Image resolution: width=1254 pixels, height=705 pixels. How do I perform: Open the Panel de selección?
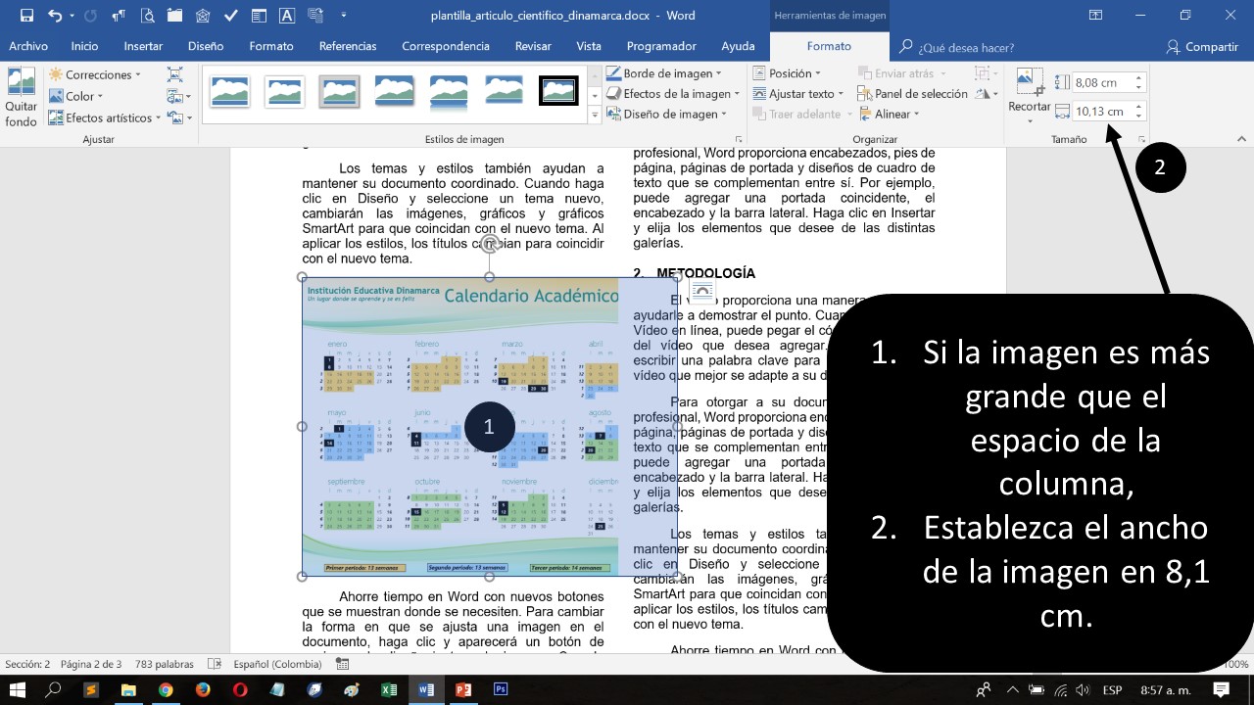pyautogui.click(x=912, y=94)
